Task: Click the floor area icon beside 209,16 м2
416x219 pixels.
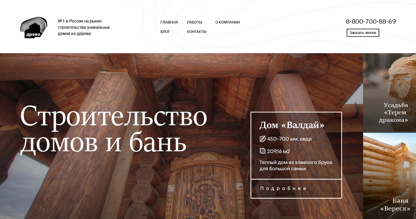Action: coord(262,151)
